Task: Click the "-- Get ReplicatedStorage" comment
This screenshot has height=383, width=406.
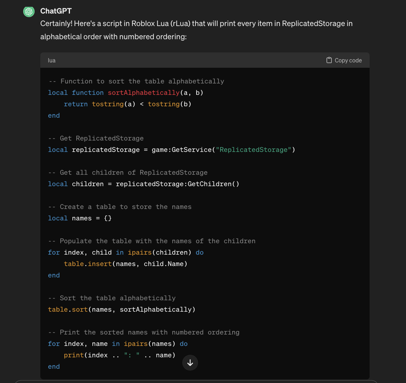Action: tap(96, 138)
